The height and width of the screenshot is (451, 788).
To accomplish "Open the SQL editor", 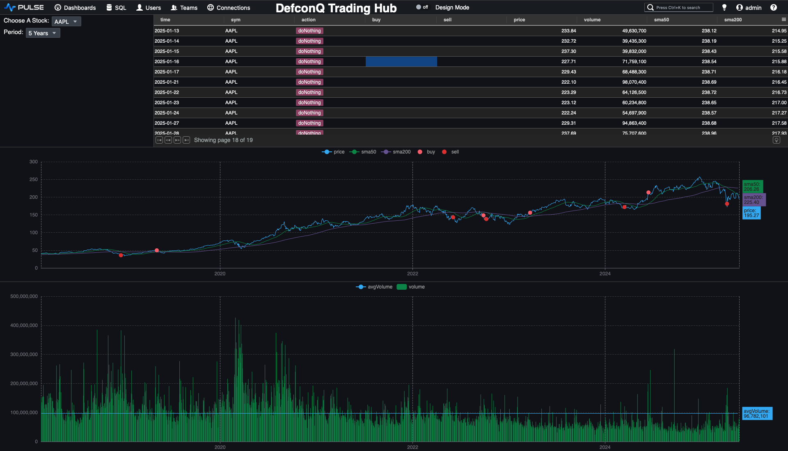I will (116, 7).
